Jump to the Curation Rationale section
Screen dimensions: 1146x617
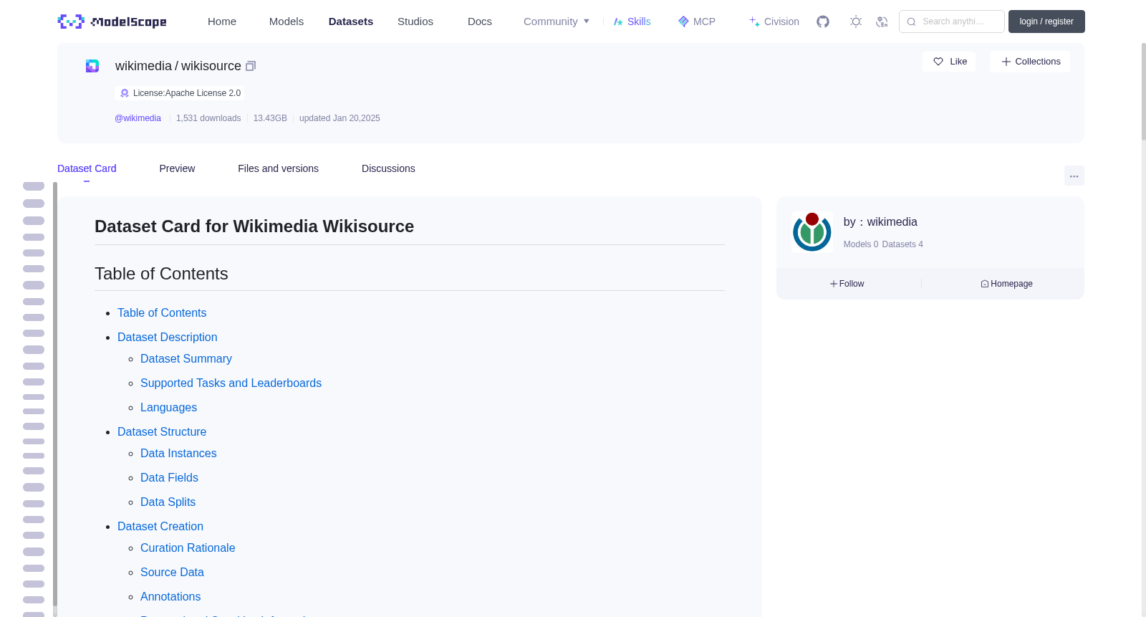[x=188, y=548]
